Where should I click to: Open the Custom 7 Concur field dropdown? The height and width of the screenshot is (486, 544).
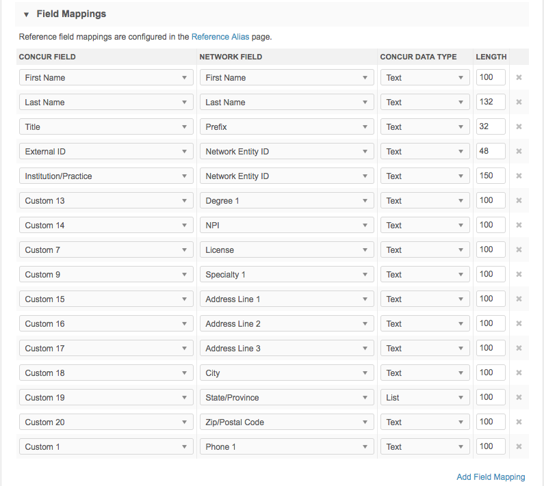coord(106,250)
